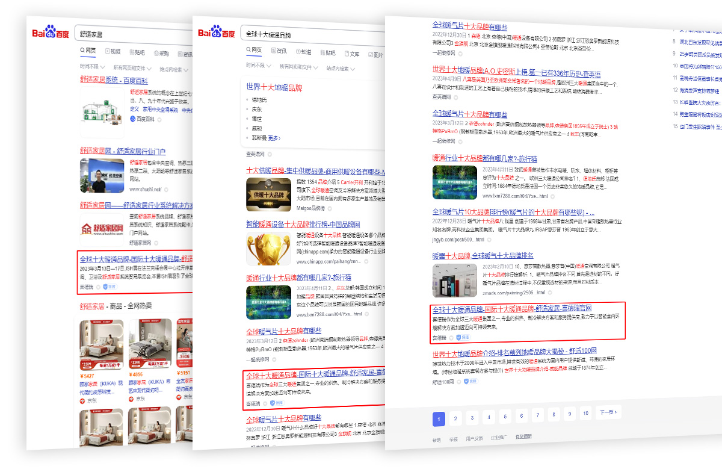The width and height of the screenshot is (722, 472).
Task: Select page 5 in the pagination bar
Action: click(505, 416)
